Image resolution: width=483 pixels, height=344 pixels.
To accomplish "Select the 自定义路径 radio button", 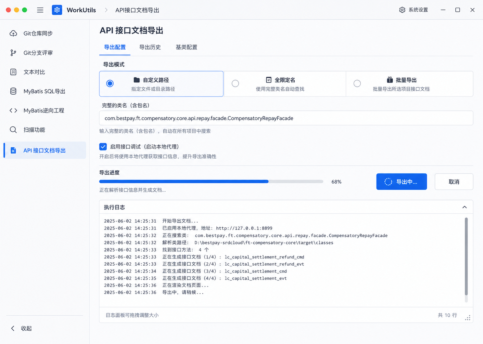I will click(x=110, y=84).
